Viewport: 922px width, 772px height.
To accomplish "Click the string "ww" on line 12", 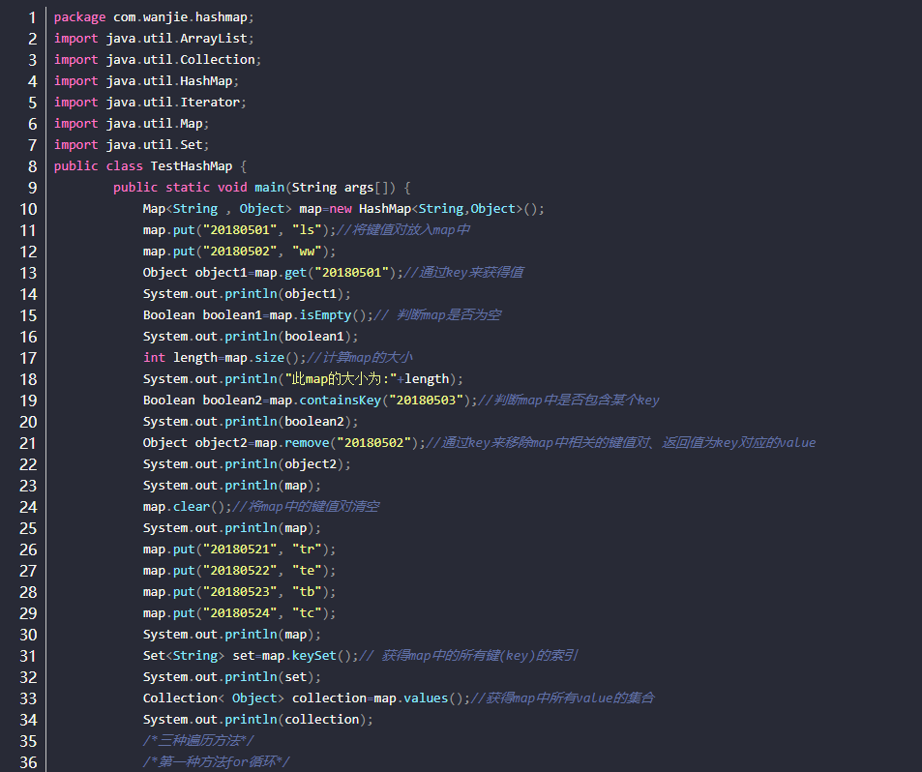I will pyautogui.click(x=307, y=252).
